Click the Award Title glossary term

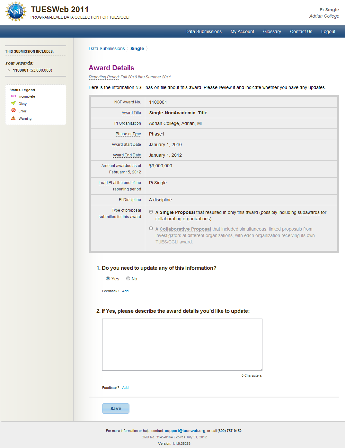(131, 113)
